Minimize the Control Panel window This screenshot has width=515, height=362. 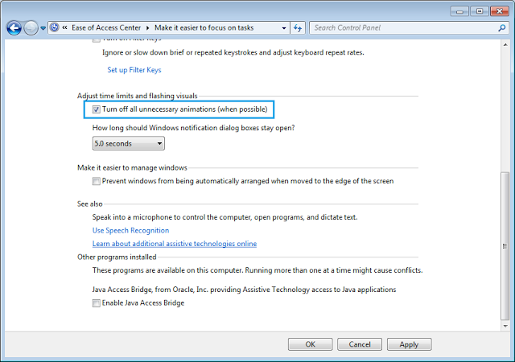click(459, 11)
